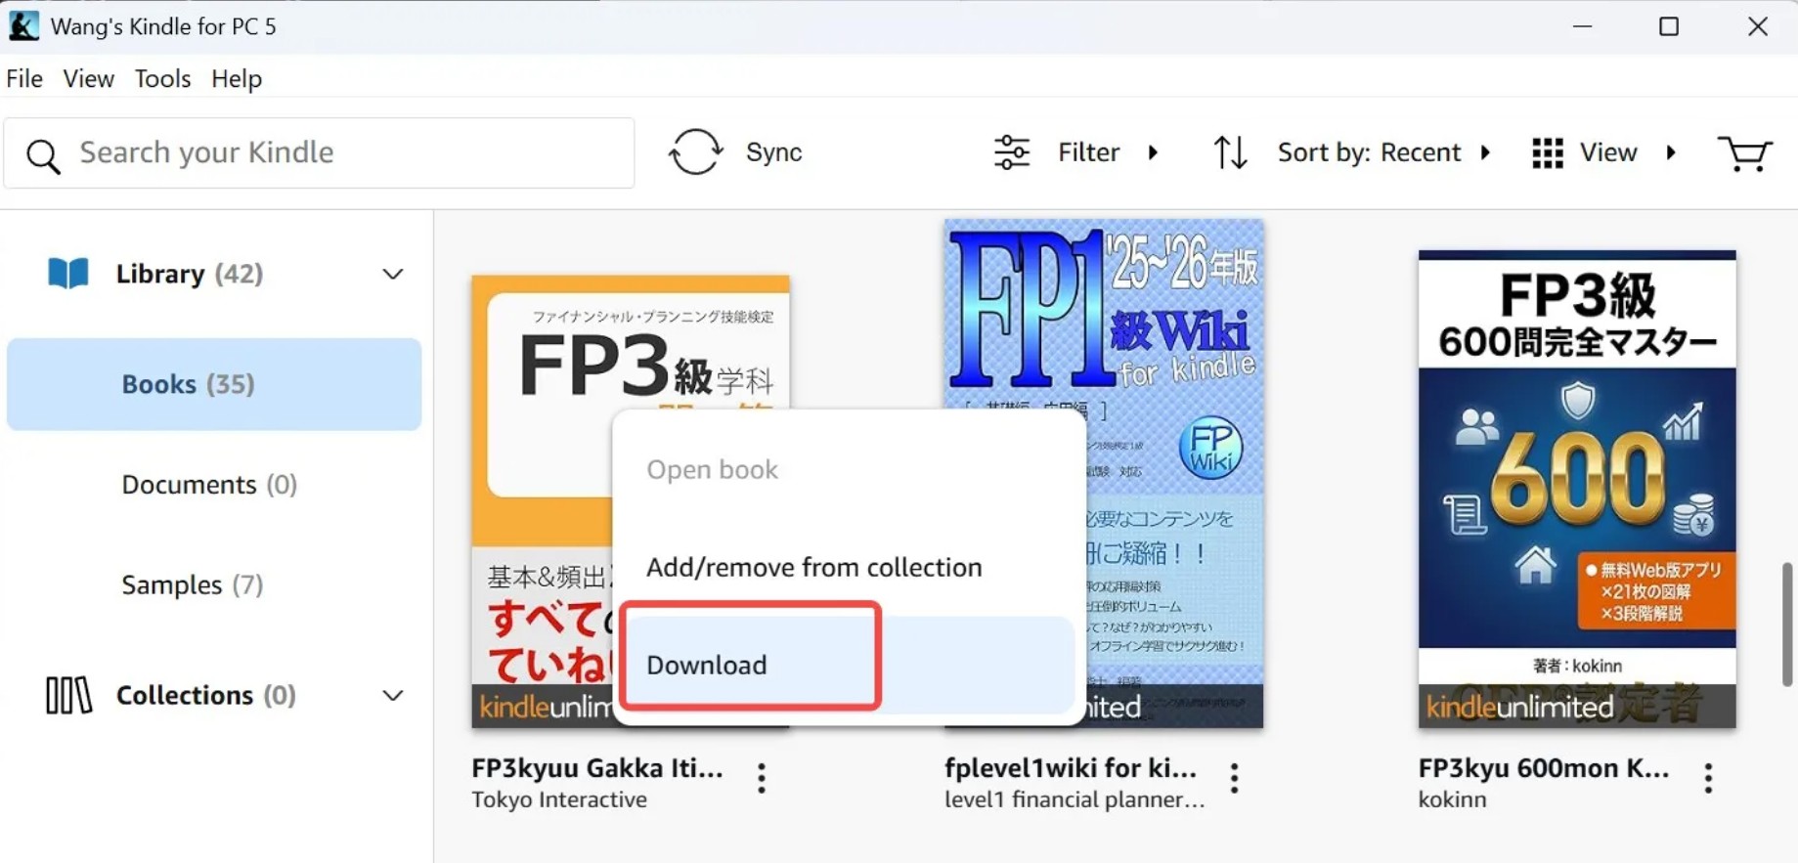The width and height of the screenshot is (1798, 863).
Task: Close the Kindle for PC window
Action: click(1758, 26)
